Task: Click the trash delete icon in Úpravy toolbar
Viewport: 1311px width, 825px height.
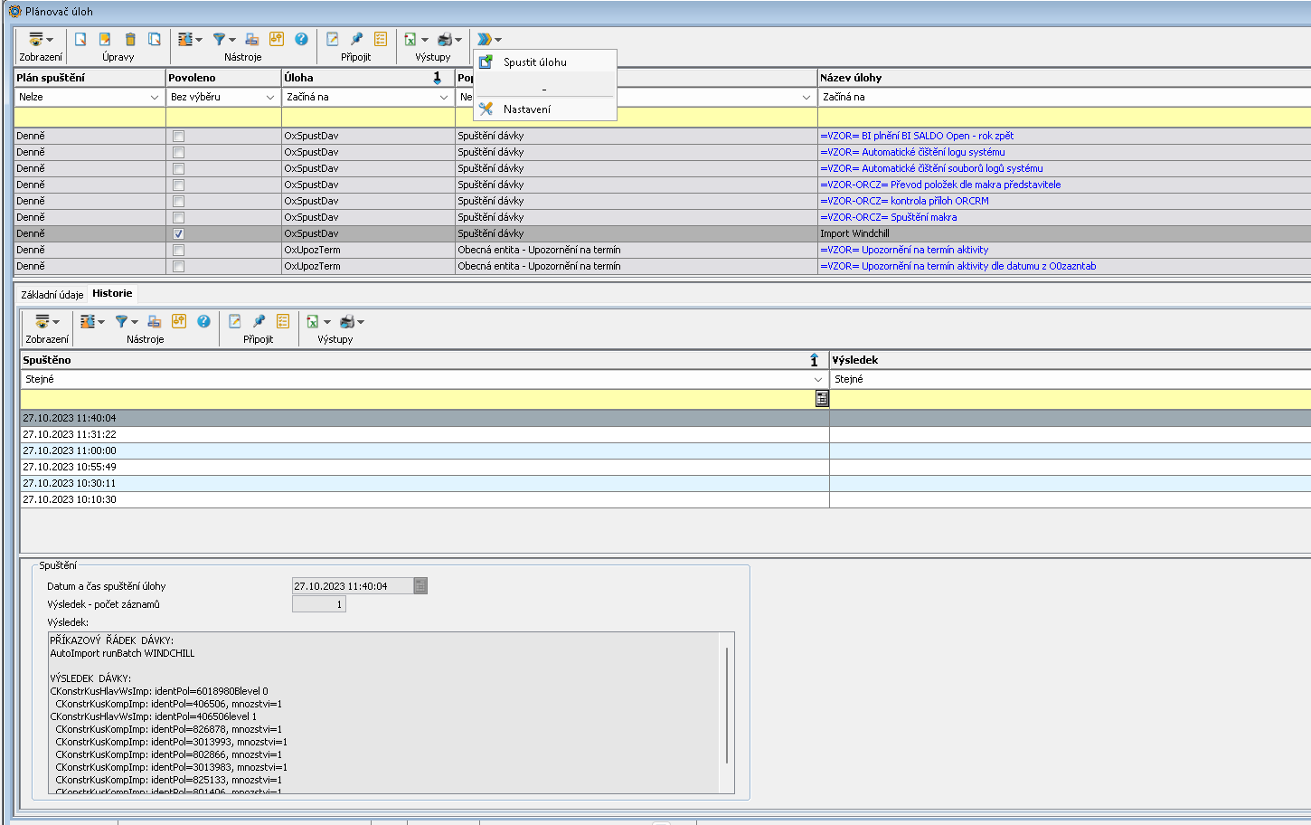Action: pyautogui.click(x=130, y=39)
